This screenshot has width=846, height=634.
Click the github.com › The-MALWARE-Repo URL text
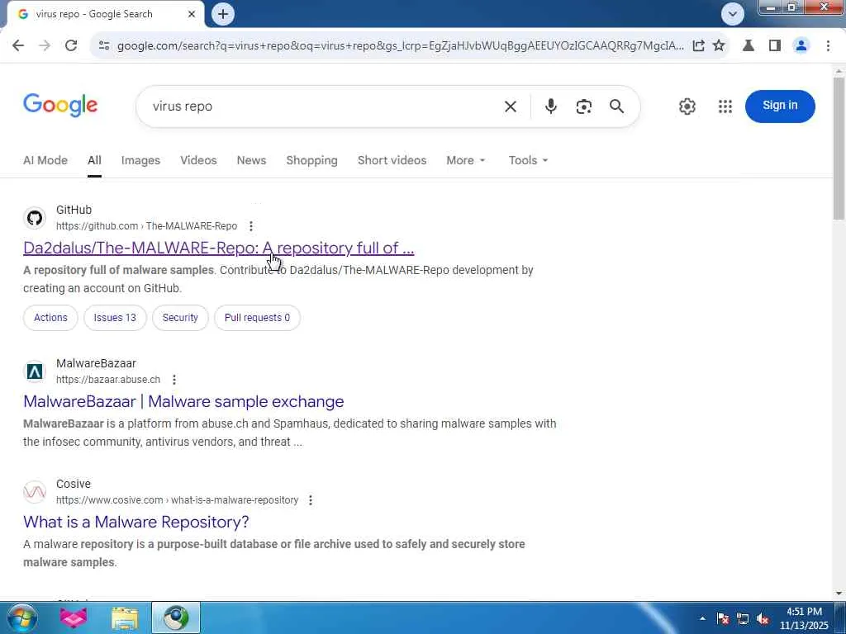(146, 226)
